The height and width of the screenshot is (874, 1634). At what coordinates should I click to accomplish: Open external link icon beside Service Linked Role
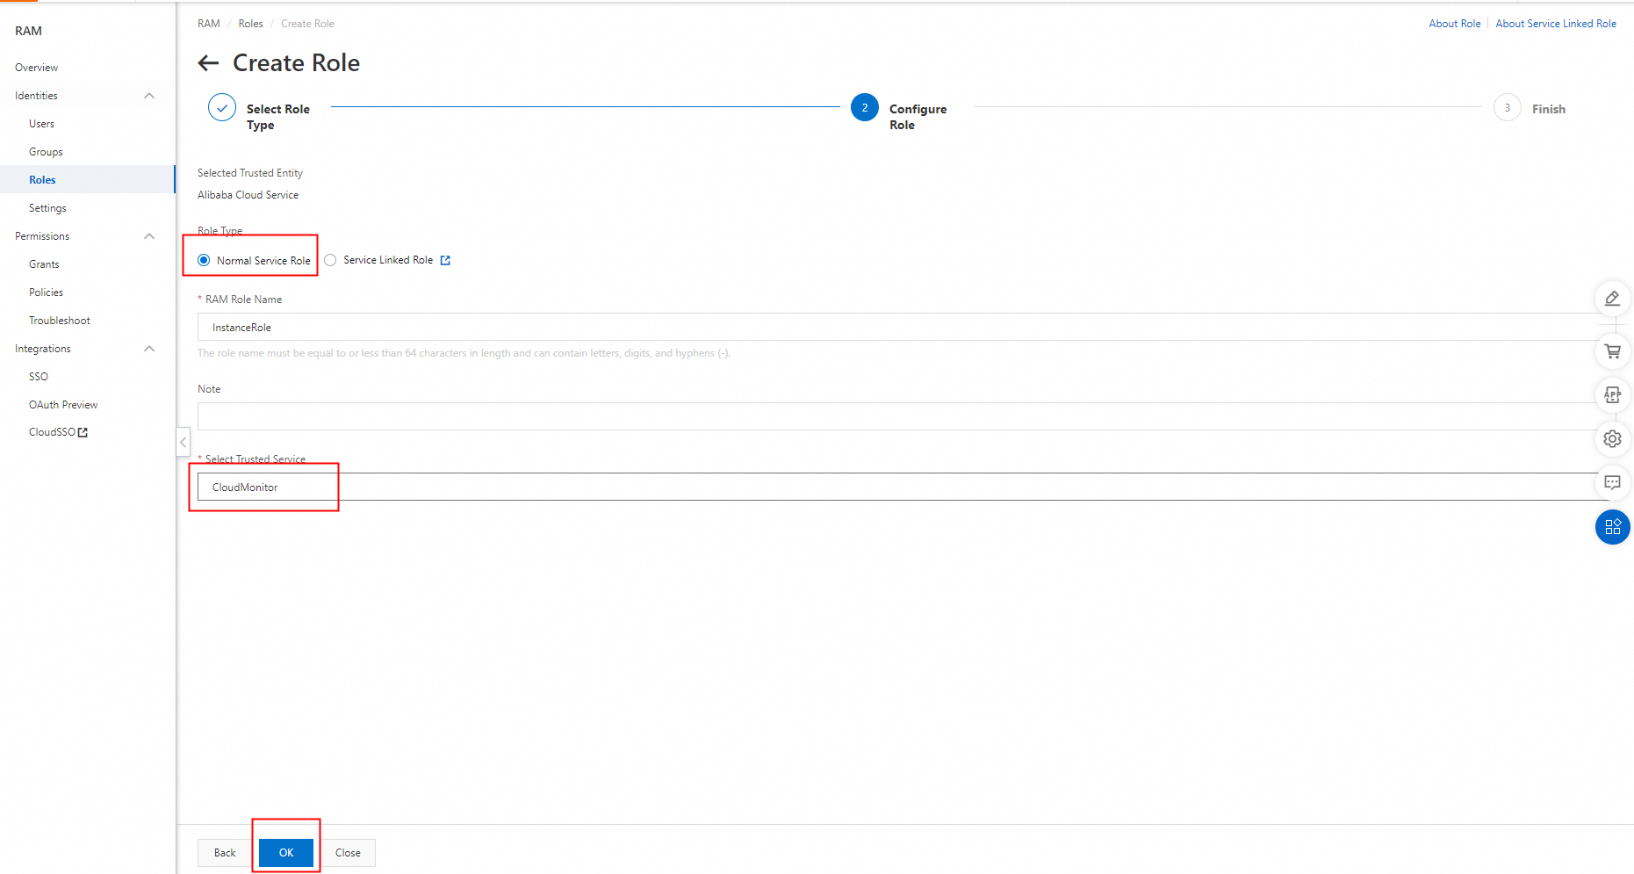pyautogui.click(x=445, y=260)
